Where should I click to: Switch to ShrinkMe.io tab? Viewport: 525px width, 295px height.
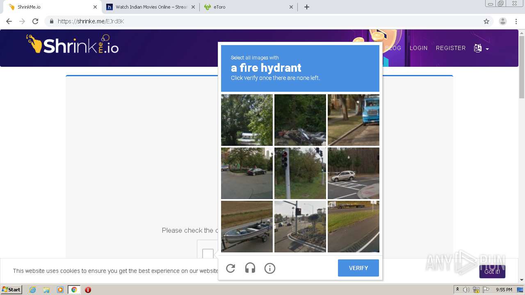tap(51, 7)
